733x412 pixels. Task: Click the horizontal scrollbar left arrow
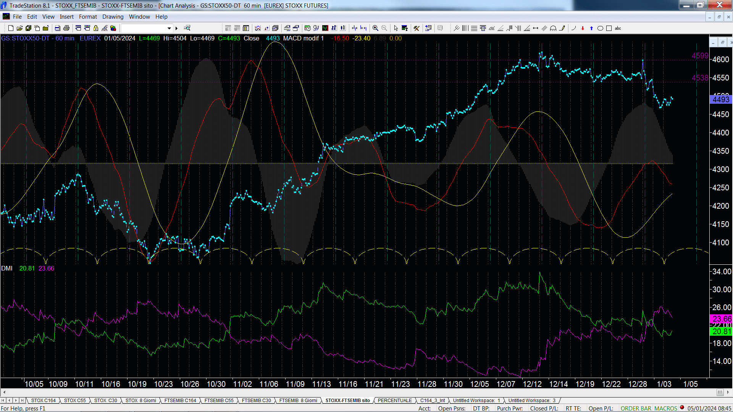pyautogui.click(x=4, y=392)
